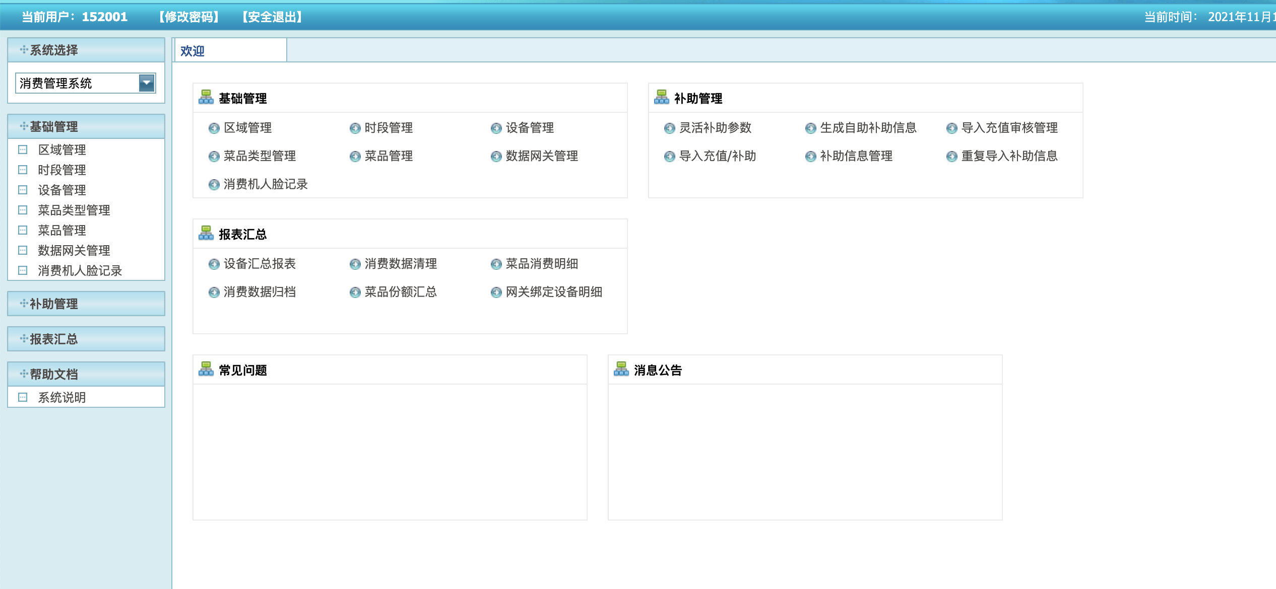Click the arrow icon beside 数据网关管理 shortcut
Screen dimensions: 1276x589
coord(496,157)
